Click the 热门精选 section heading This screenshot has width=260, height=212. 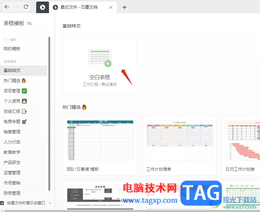click(75, 107)
